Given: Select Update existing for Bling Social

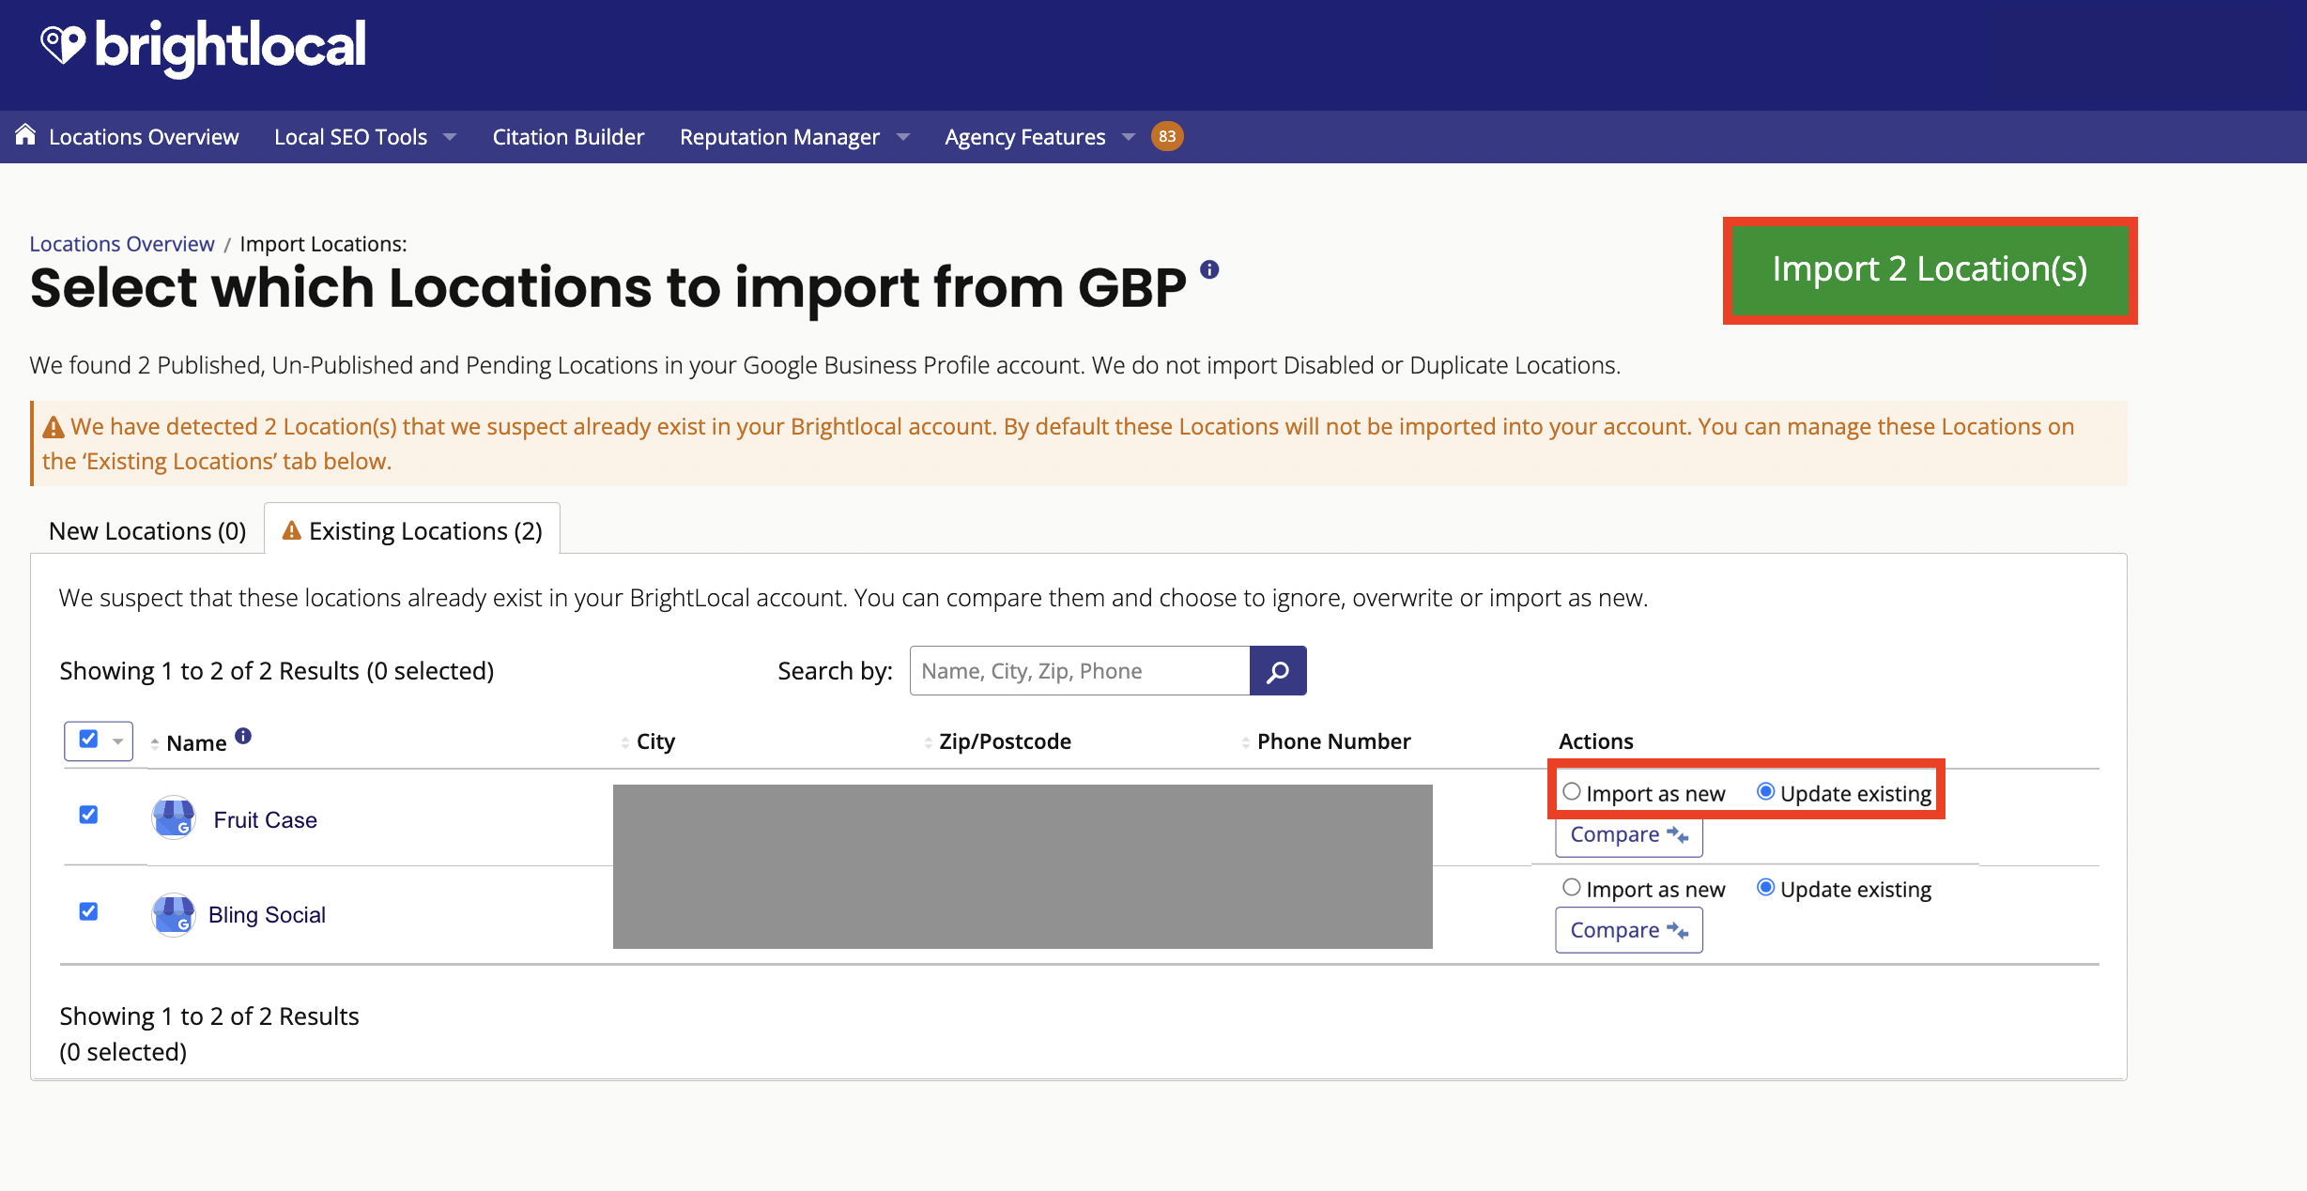Looking at the screenshot, I should [1765, 888].
